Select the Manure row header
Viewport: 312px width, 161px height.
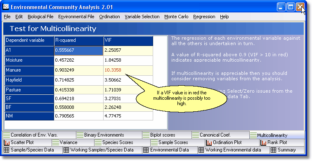click(29, 71)
